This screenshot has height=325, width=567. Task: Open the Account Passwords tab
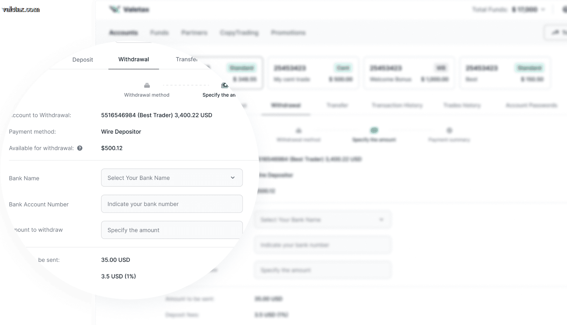point(531,105)
